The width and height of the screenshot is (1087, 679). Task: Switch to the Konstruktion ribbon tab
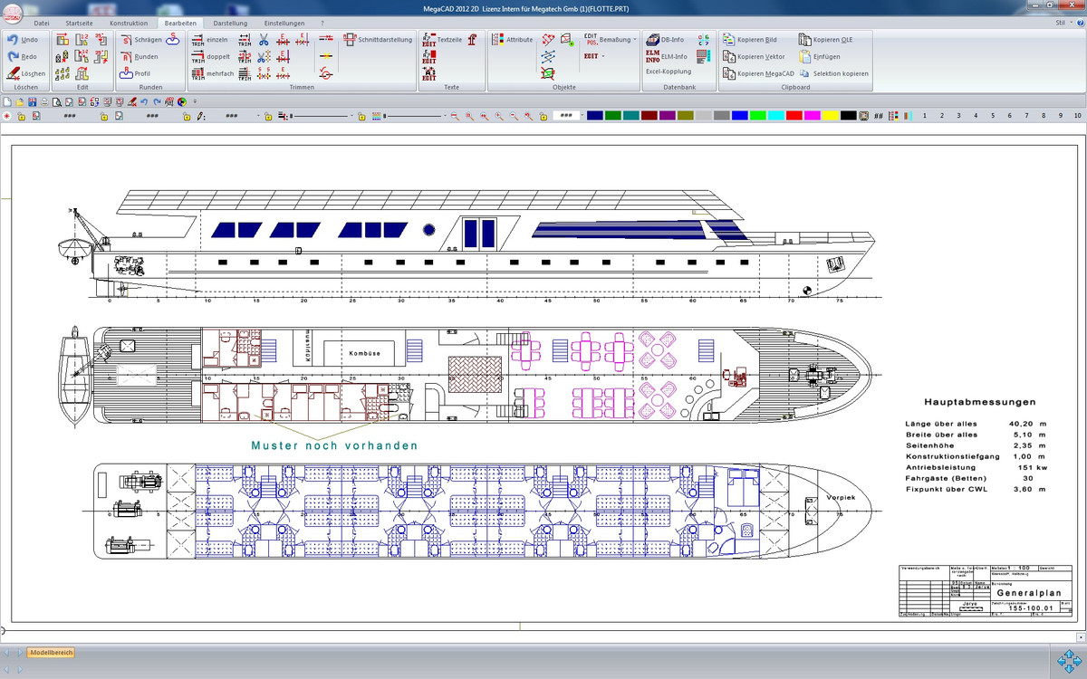pyautogui.click(x=128, y=23)
